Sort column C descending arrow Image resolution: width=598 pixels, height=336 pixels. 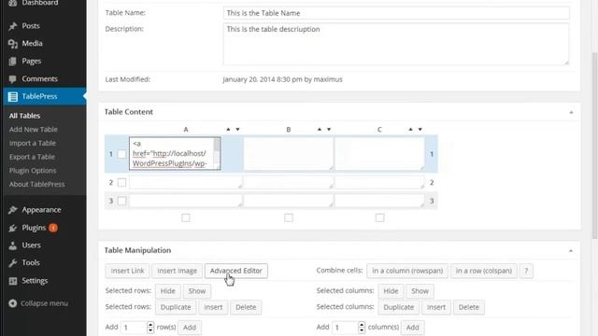(x=420, y=129)
